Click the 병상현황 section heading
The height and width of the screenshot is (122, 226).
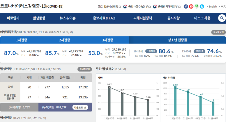[6, 118]
